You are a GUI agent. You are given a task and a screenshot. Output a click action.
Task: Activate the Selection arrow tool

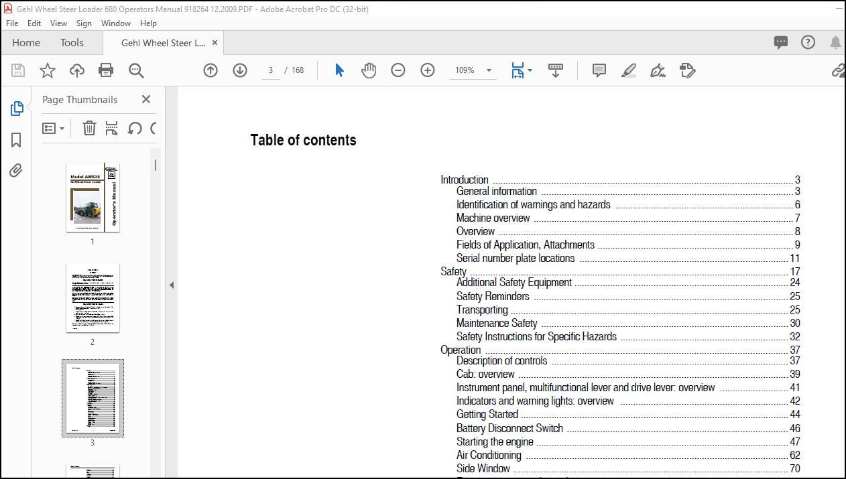(339, 70)
